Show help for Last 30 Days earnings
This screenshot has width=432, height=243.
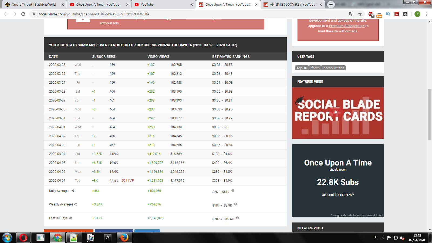point(238,218)
